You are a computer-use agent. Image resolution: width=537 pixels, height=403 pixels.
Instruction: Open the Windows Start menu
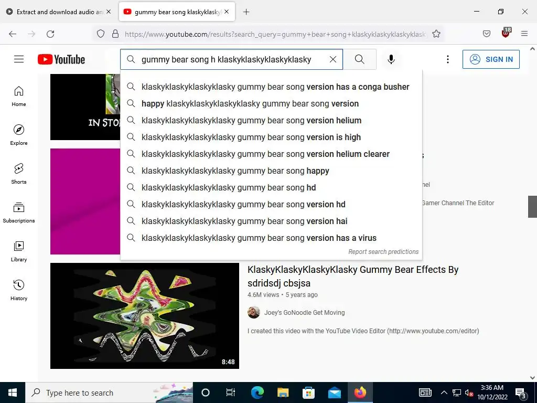[13, 393]
